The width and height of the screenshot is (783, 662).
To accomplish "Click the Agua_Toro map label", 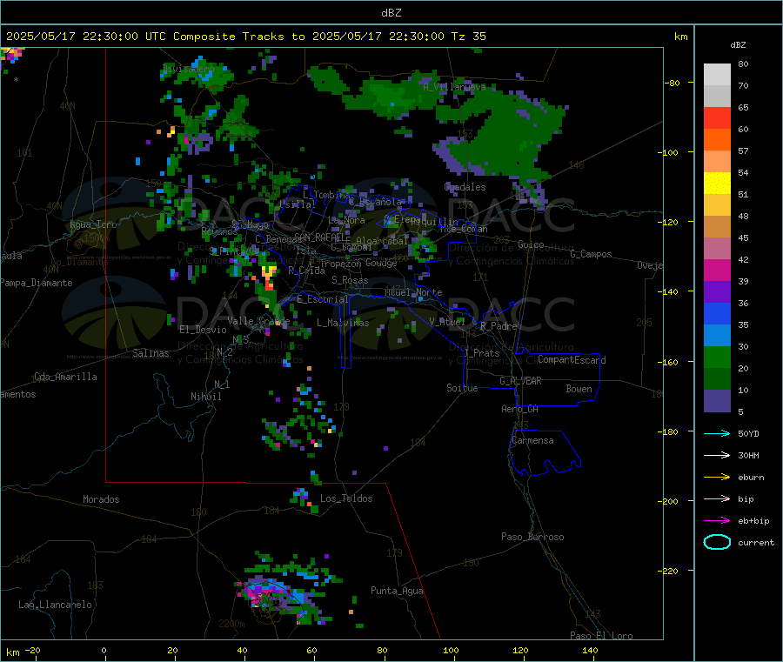I will click(x=93, y=224).
